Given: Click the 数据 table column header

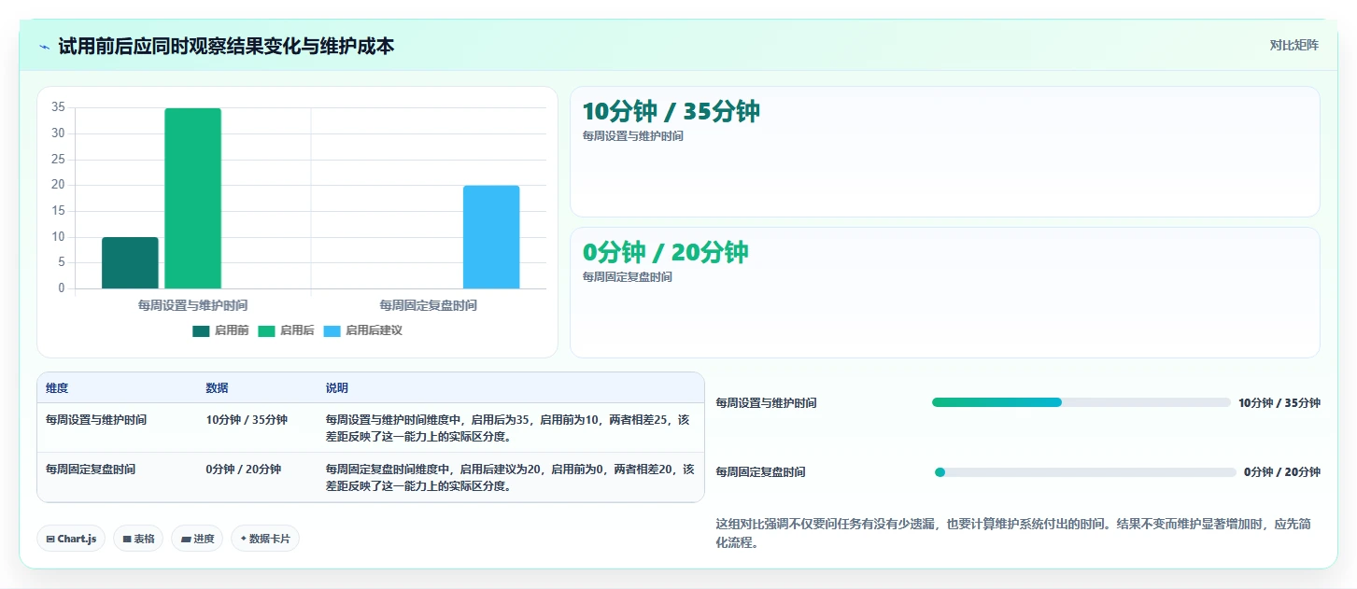Looking at the screenshot, I should pos(218,388).
